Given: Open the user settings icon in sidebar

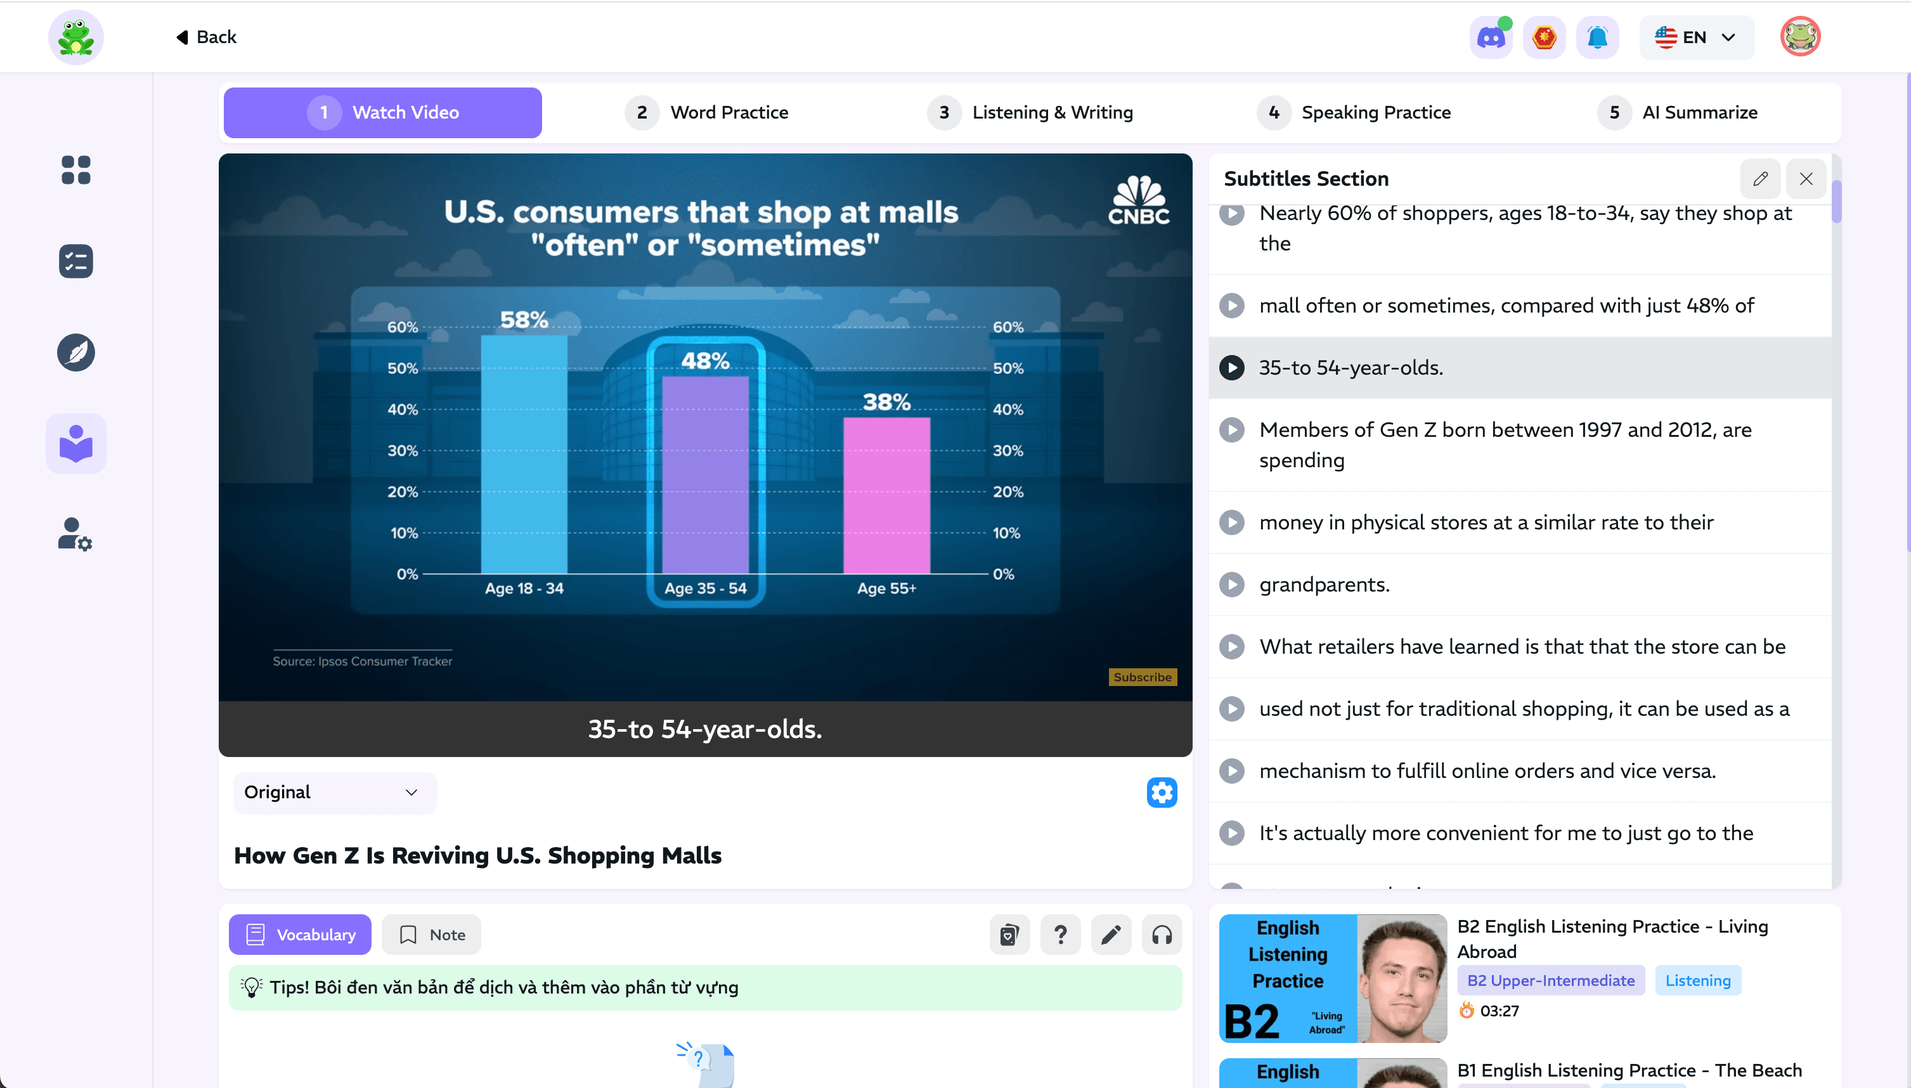Looking at the screenshot, I should 76,534.
